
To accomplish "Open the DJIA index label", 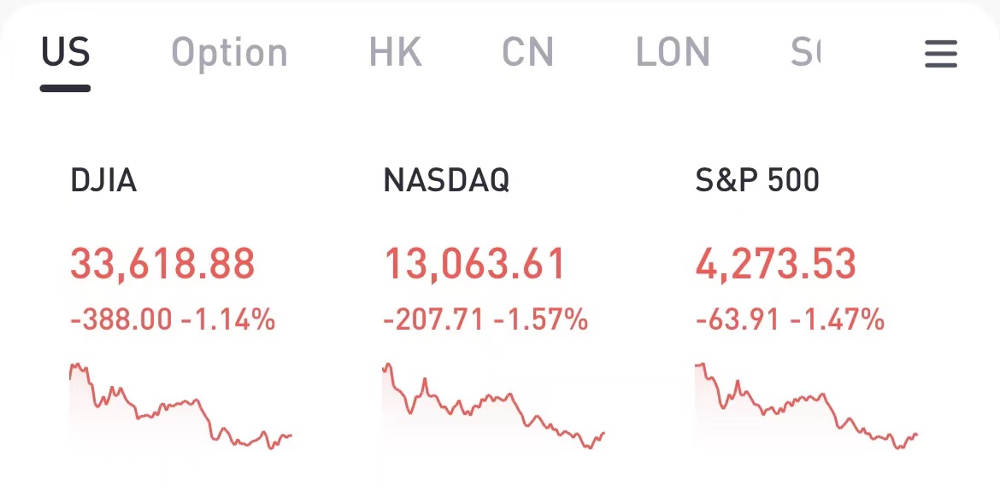I will click(103, 180).
